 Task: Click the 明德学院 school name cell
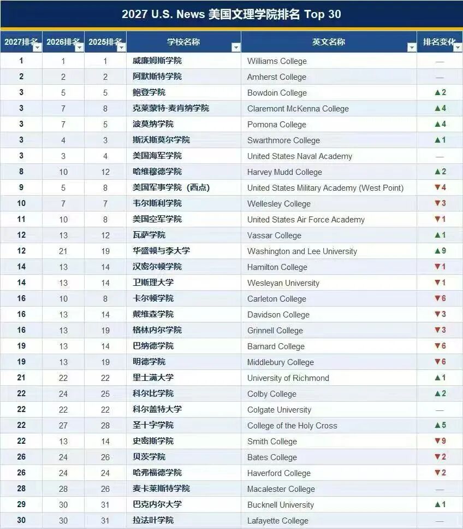point(183,362)
